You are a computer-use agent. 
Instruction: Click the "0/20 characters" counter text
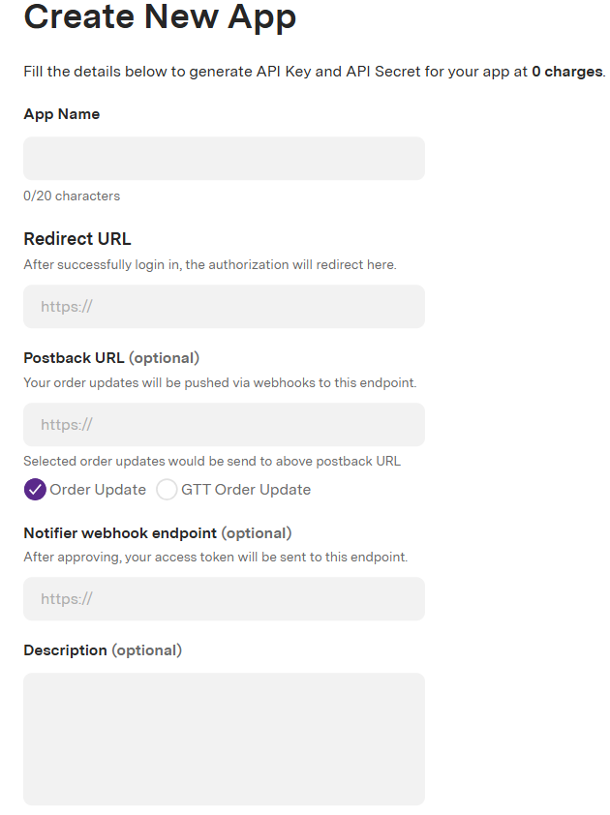coord(72,196)
